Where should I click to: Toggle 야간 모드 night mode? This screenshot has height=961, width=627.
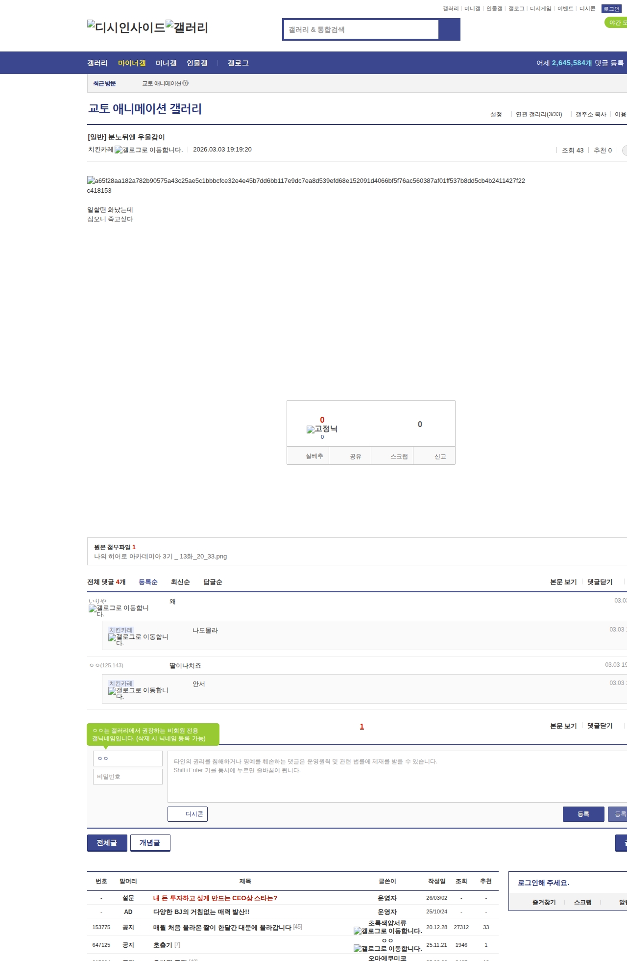616,23
